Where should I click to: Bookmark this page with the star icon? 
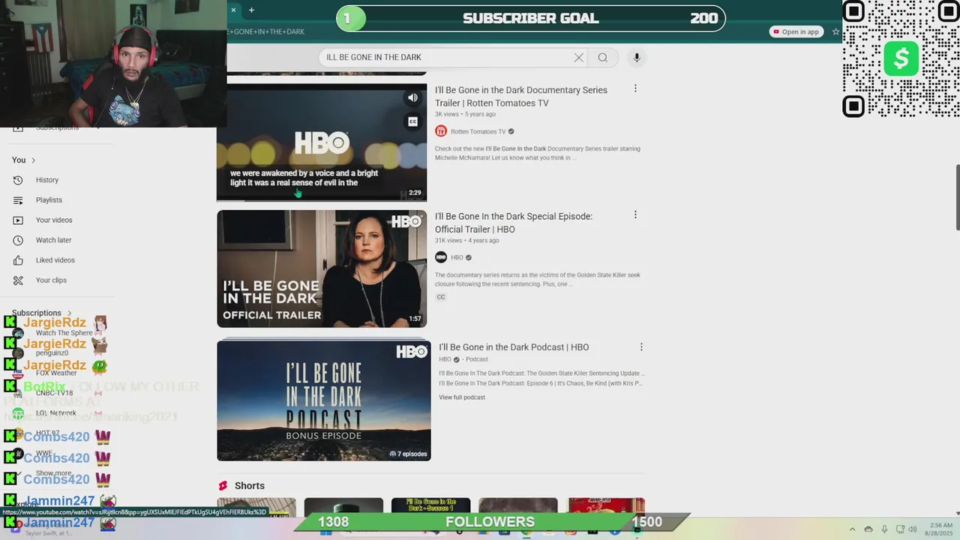click(835, 31)
